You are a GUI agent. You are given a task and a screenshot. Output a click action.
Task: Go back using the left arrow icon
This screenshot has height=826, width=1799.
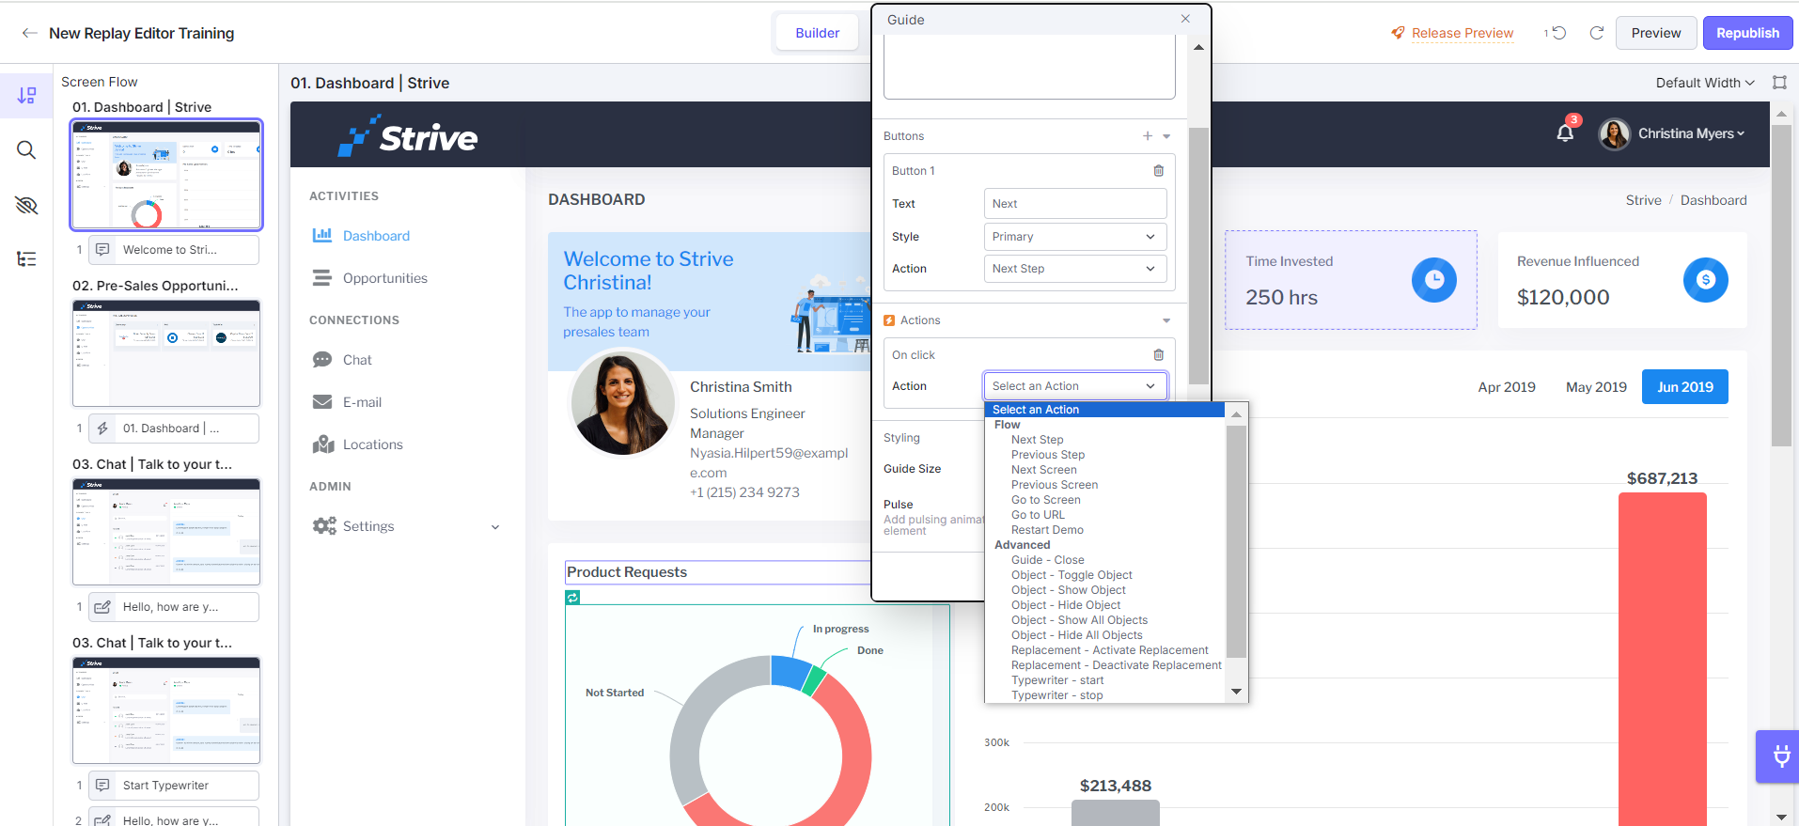[x=30, y=33]
